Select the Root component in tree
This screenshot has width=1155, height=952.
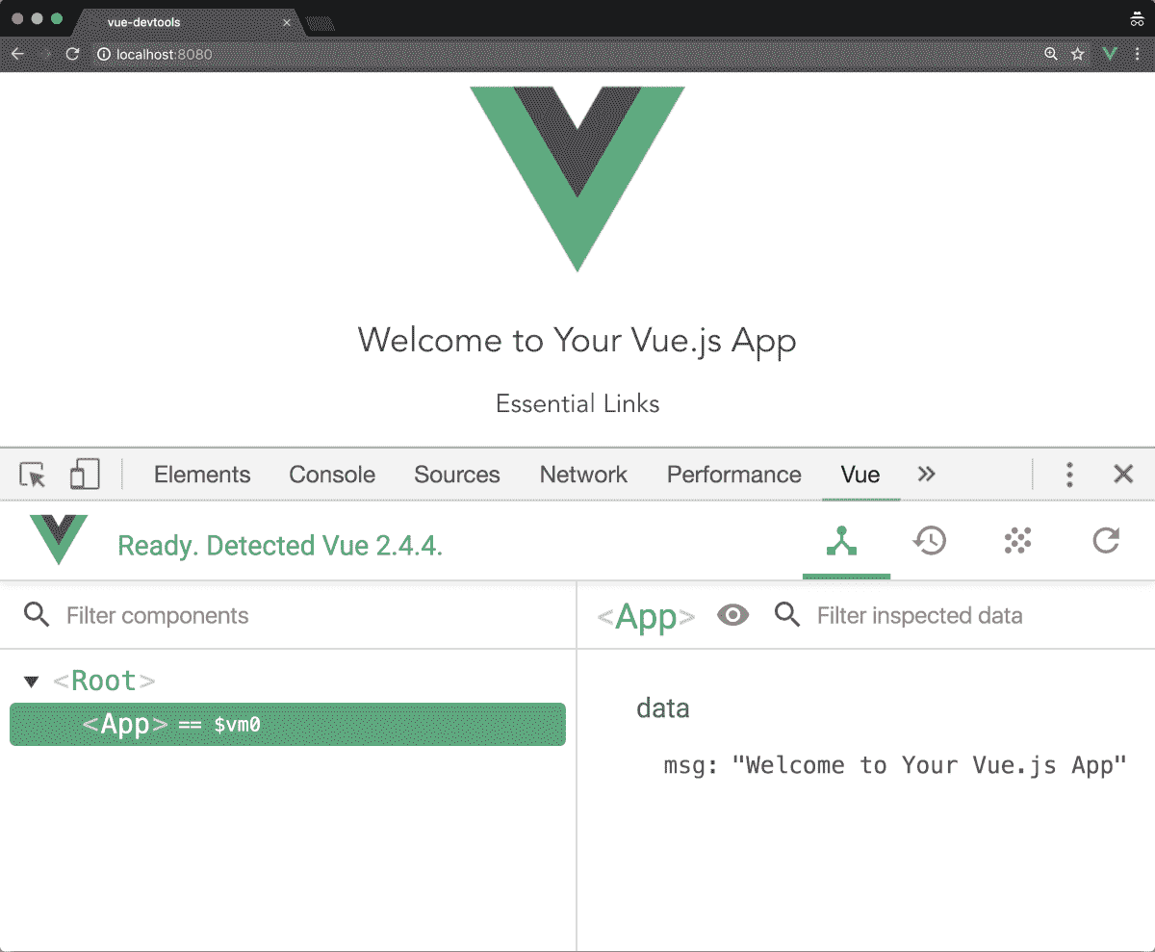pos(104,681)
